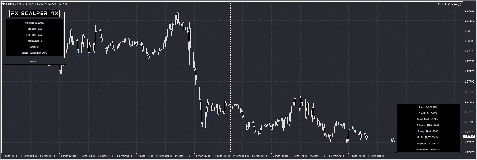Click the FX SCALPER 4X expert label top-right

click(x=447, y=4)
